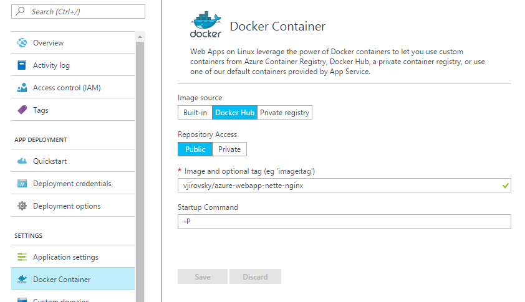Click the purple Tags icon

22,110
